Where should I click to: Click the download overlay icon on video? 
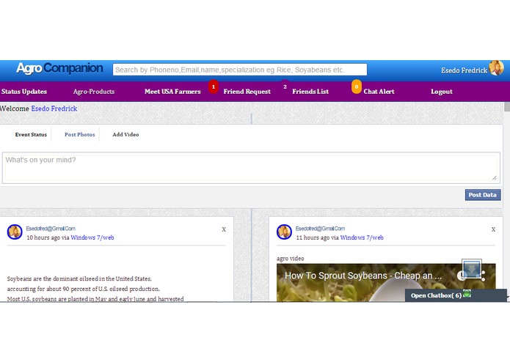[472, 269]
